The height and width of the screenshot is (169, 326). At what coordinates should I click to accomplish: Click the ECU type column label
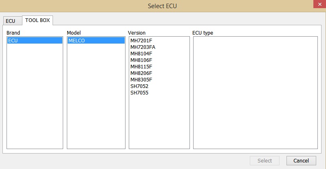[203, 33]
